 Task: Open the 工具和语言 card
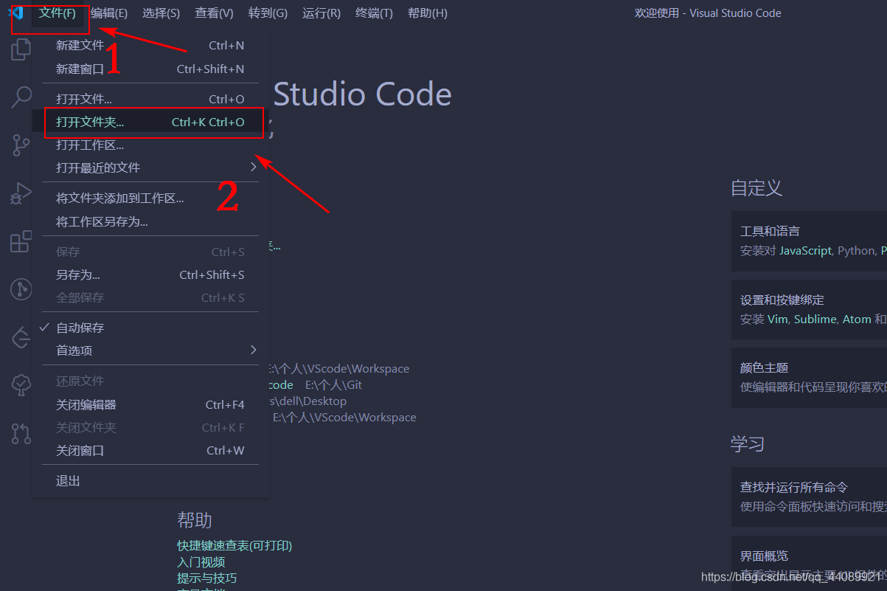click(810, 241)
